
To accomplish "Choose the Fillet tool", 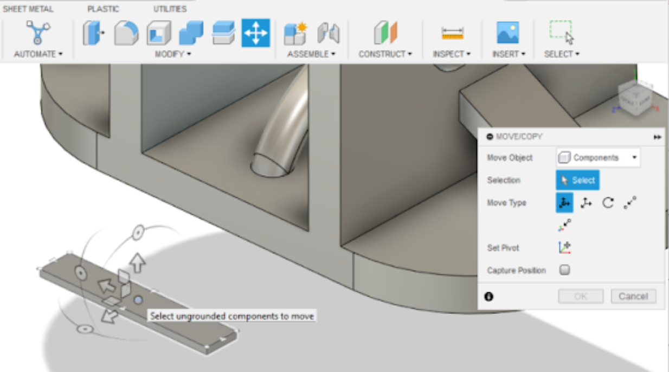I will tap(126, 33).
